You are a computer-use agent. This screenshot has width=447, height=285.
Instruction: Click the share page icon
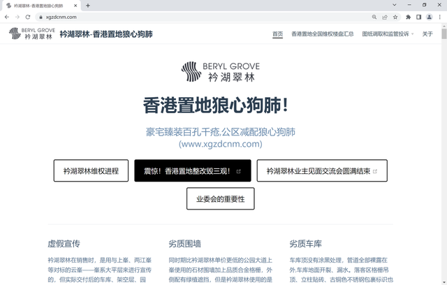(385, 17)
